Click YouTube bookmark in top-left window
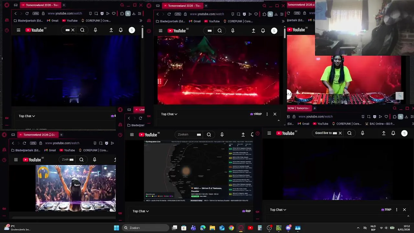 tap(70, 21)
